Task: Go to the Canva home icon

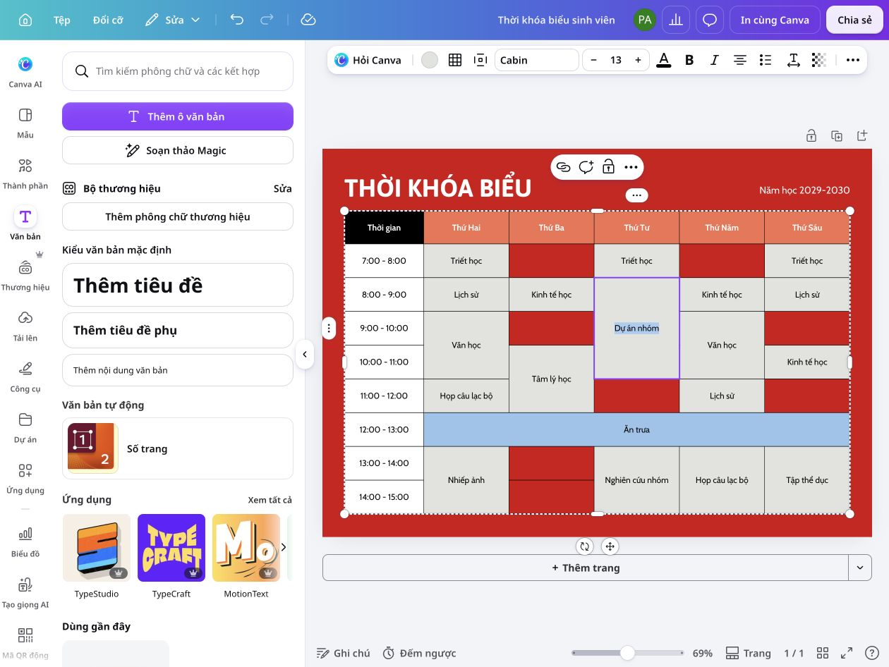Action: (25, 20)
